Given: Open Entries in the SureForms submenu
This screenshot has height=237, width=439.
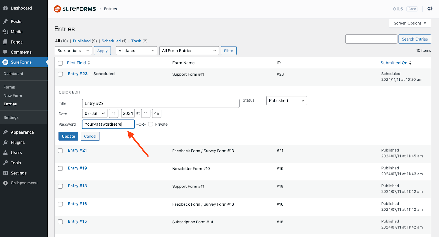Looking at the screenshot, I should (x=10, y=104).
